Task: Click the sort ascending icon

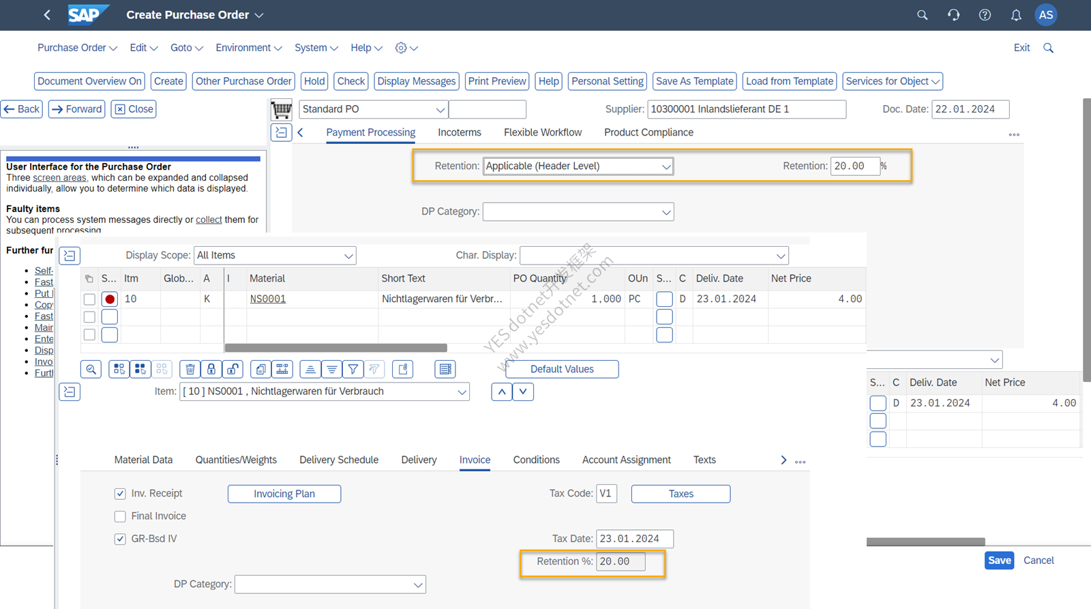Action: pos(310,369)
